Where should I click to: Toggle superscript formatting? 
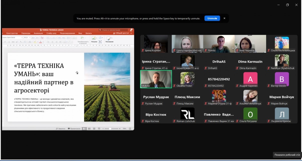point(17,42)
